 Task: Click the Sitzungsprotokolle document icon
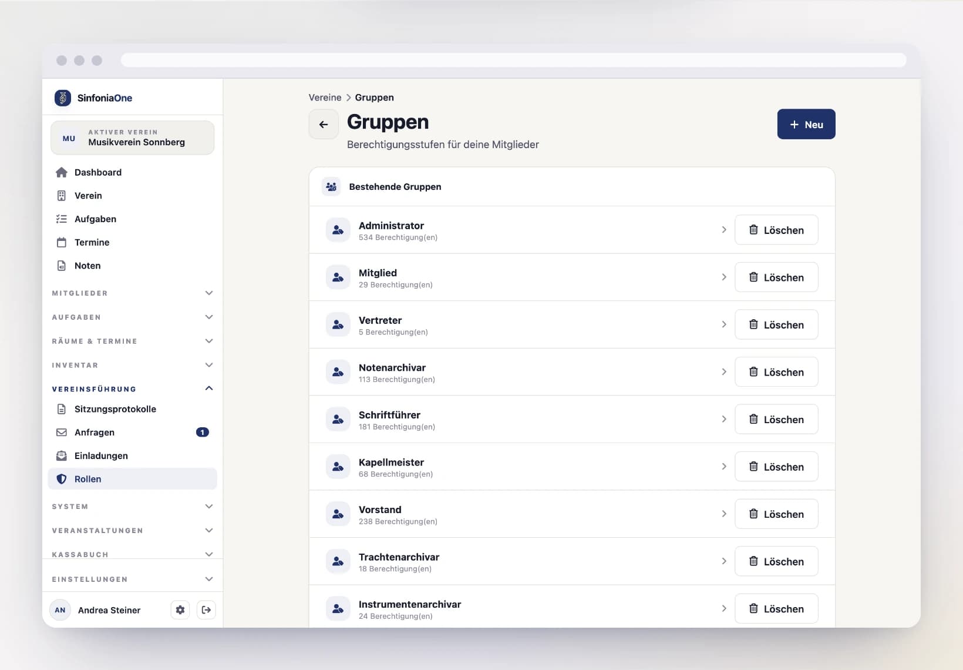(62, 409)
